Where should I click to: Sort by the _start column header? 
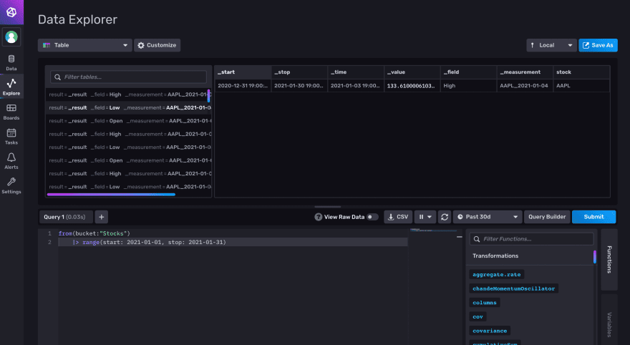[x=243, y=72]
